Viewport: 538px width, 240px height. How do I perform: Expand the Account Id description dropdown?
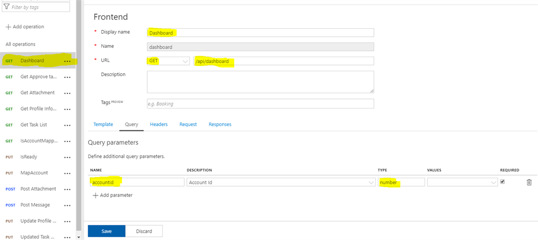(x=370, y=182)
